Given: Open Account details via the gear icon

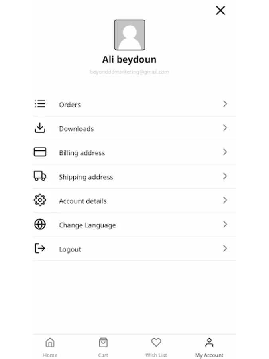Looking at the screenshot, I should pyautogui.click(x=40, y=201).
